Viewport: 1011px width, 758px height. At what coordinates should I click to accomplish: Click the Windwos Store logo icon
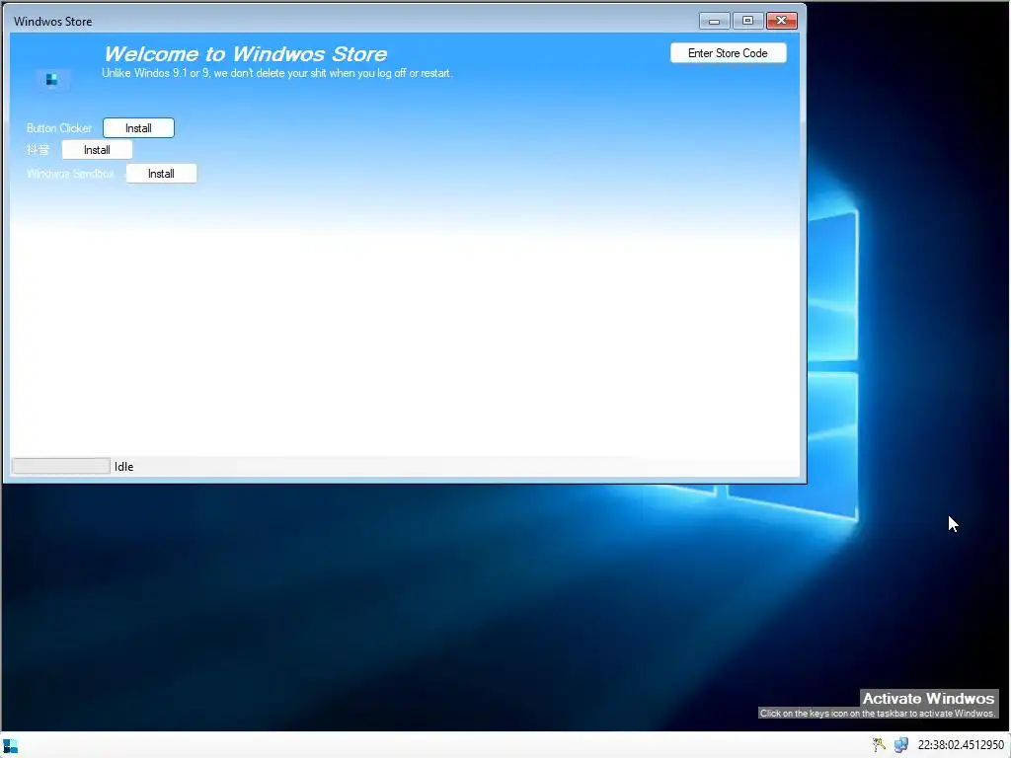pos(51,79)
